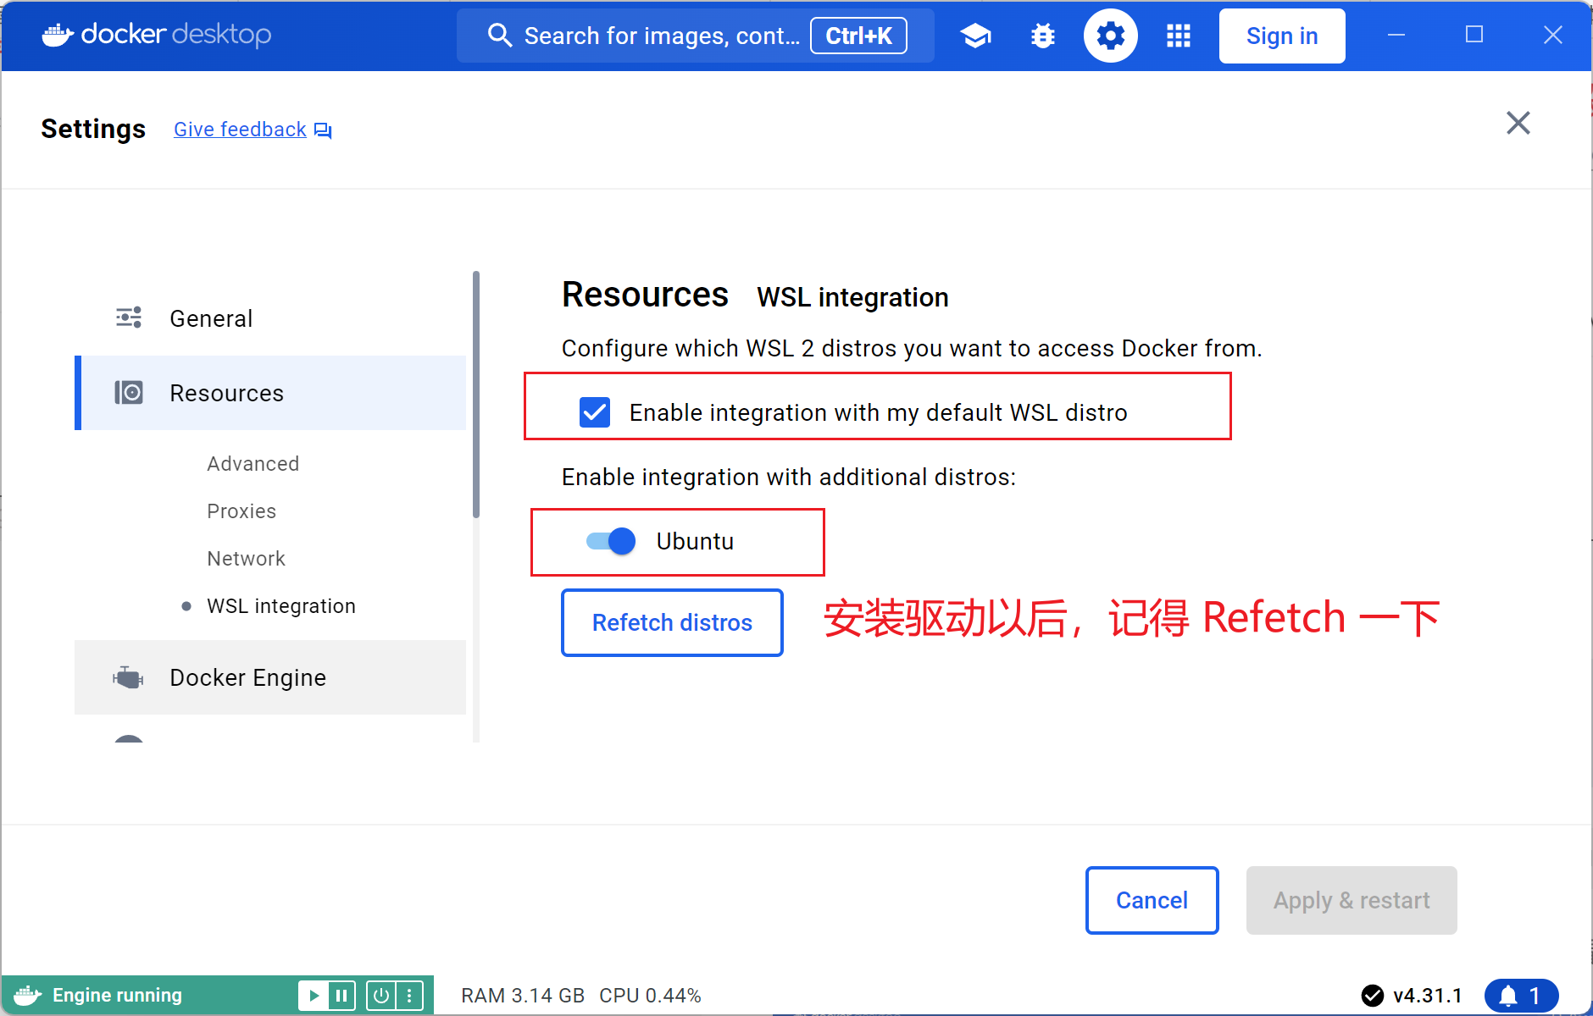Screen dimensions: 1593x1016
Task: Click the Docker Engine icon
Action: [128, 677]
